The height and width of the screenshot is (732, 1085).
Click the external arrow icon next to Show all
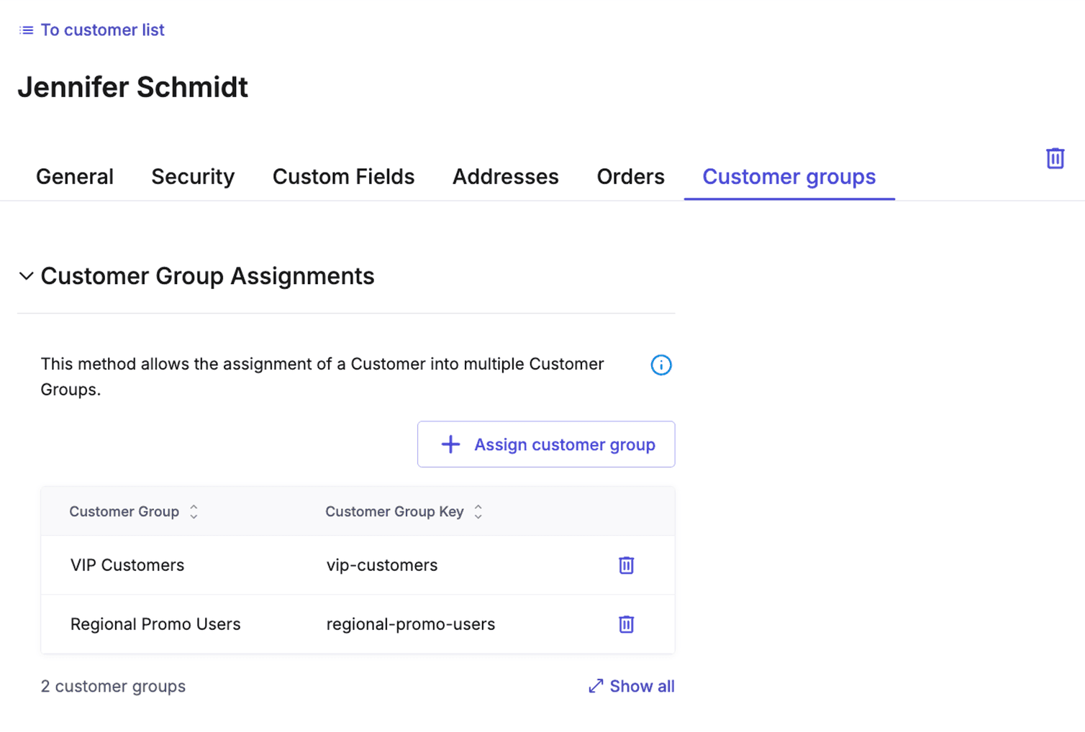[595, 686]
